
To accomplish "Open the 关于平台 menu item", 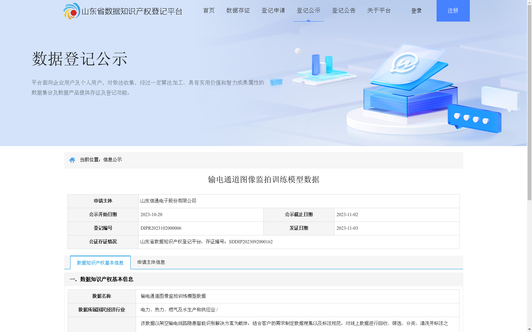I will 379,11.
